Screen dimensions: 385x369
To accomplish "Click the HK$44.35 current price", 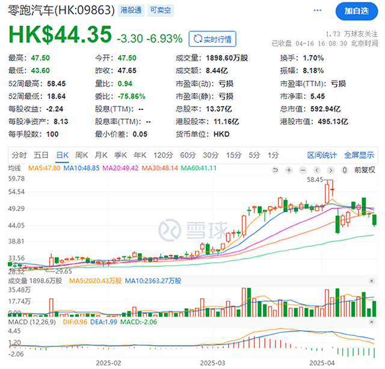I will click(x=60, y=35).
